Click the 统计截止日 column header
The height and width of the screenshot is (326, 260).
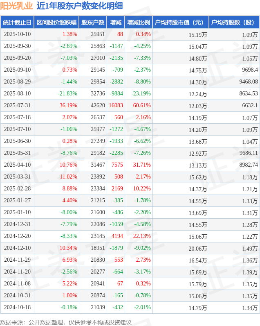click(x=17, y=23)
